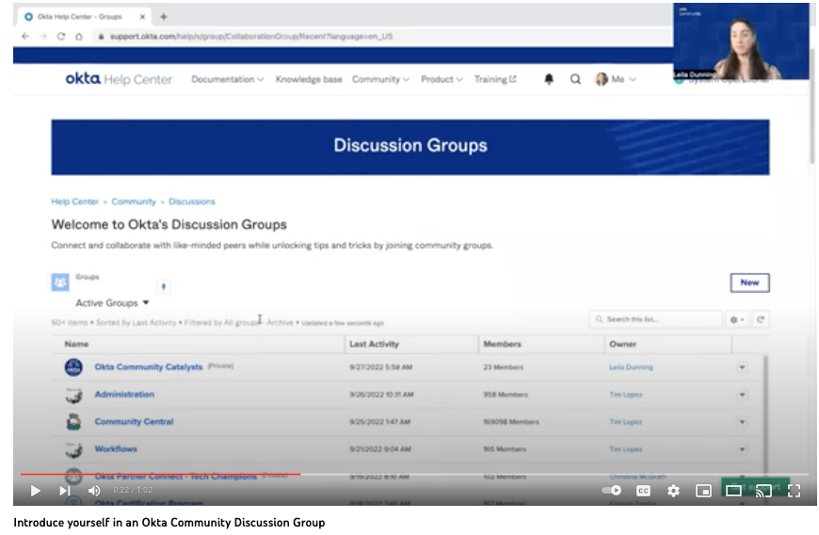Open list view controls gear

point(737,319)
